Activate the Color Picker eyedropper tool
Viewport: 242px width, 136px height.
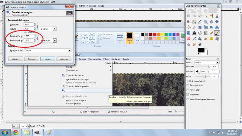point(200,21)
